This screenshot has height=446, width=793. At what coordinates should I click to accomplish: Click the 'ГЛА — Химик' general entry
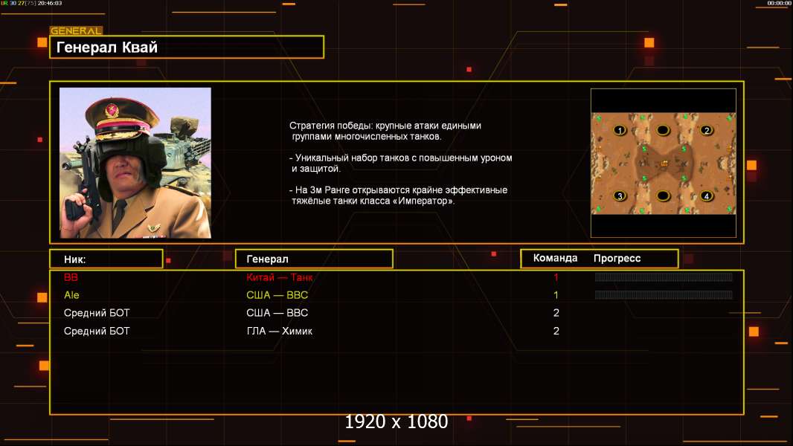click(279, 331)
